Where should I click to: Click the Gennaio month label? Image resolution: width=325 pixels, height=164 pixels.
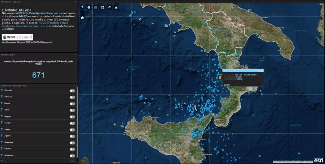pos(8,90)
